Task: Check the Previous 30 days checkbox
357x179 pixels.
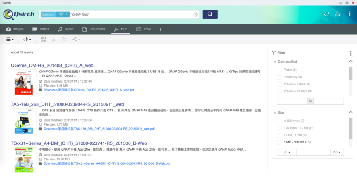Action: [x=279, y=91]
